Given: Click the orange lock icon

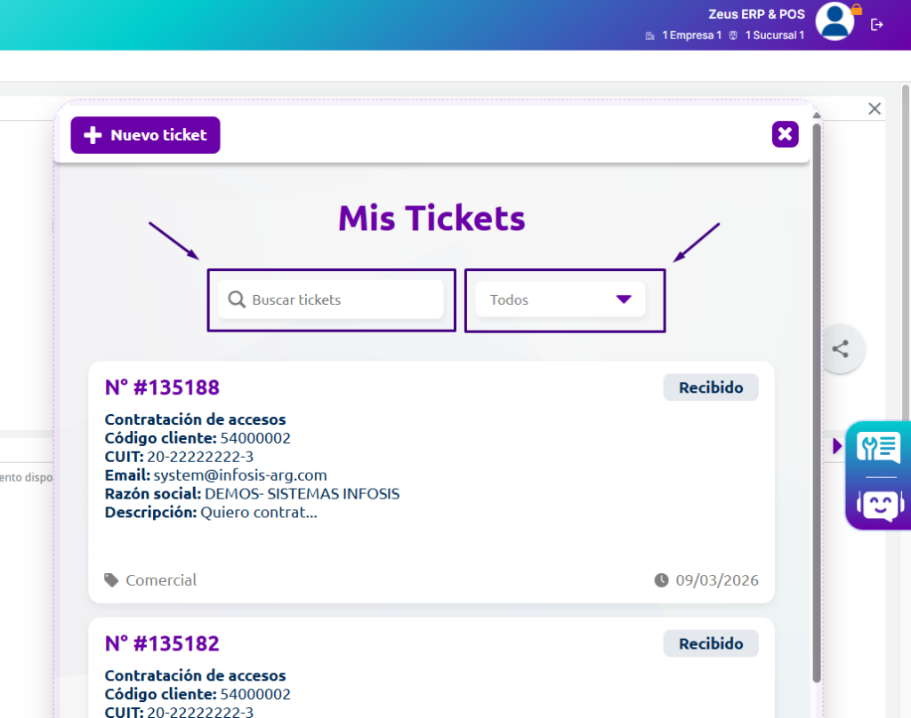Looking at the screenshot, I should pos(857,10).
